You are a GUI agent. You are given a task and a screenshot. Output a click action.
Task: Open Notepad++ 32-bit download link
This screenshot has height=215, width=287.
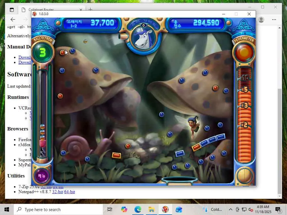point(57,192)
